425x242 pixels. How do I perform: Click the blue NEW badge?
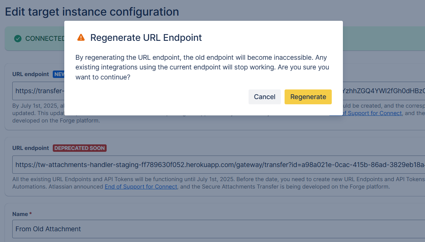click(59, 74)
